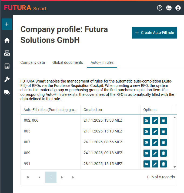Click the help question mark icon
Image resolution: width=184 pixels, height=193 pixels.
[160, 8]
